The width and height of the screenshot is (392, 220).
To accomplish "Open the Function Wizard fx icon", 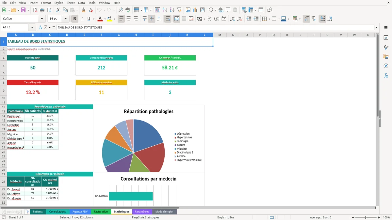I will click(x=41, y=27).
